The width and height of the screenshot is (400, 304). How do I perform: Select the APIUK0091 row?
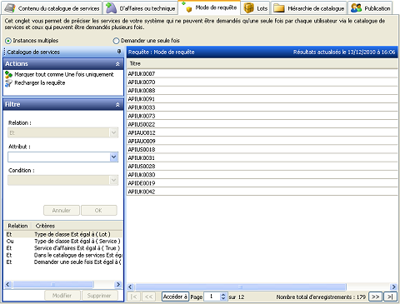point(262,99)
